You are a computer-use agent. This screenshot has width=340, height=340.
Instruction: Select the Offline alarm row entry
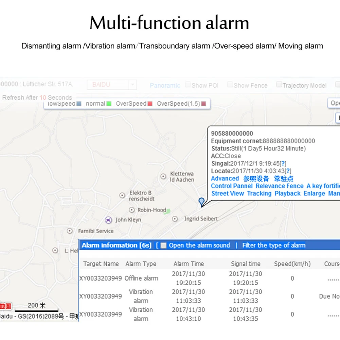click(x=210, y=278)
